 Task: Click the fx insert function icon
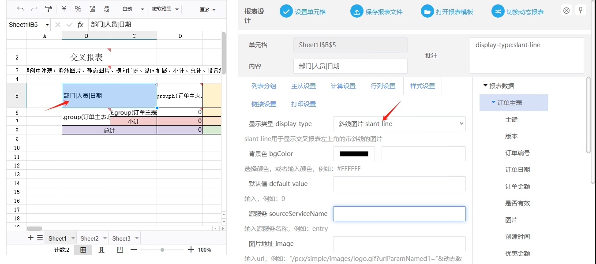80,25
